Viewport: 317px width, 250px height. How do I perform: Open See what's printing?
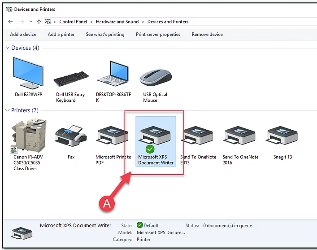(105, 35)
